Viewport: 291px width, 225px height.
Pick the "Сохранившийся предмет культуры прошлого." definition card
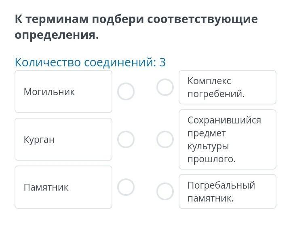point(227,139)
